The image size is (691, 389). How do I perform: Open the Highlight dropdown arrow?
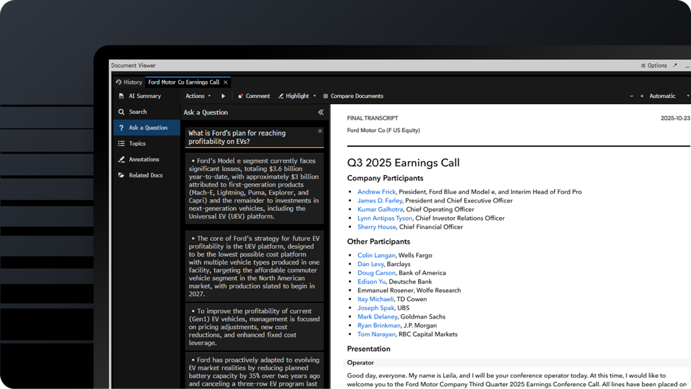tap(314, 96)
